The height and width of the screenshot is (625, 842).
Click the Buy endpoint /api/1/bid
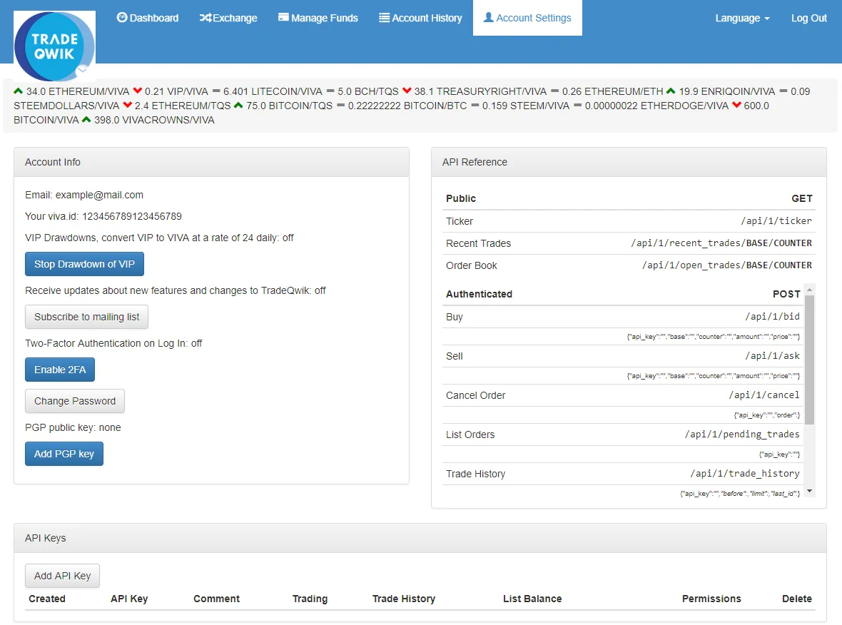[772, 317]
